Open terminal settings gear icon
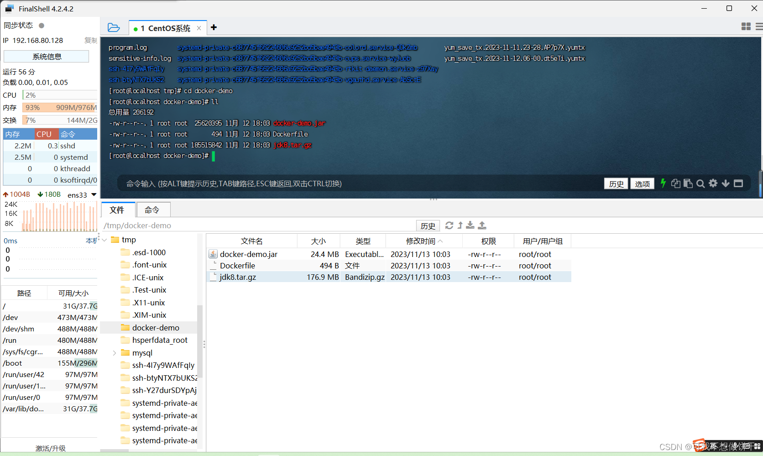Viewport: 763px width, 456px height. click(x=713, y=183)
